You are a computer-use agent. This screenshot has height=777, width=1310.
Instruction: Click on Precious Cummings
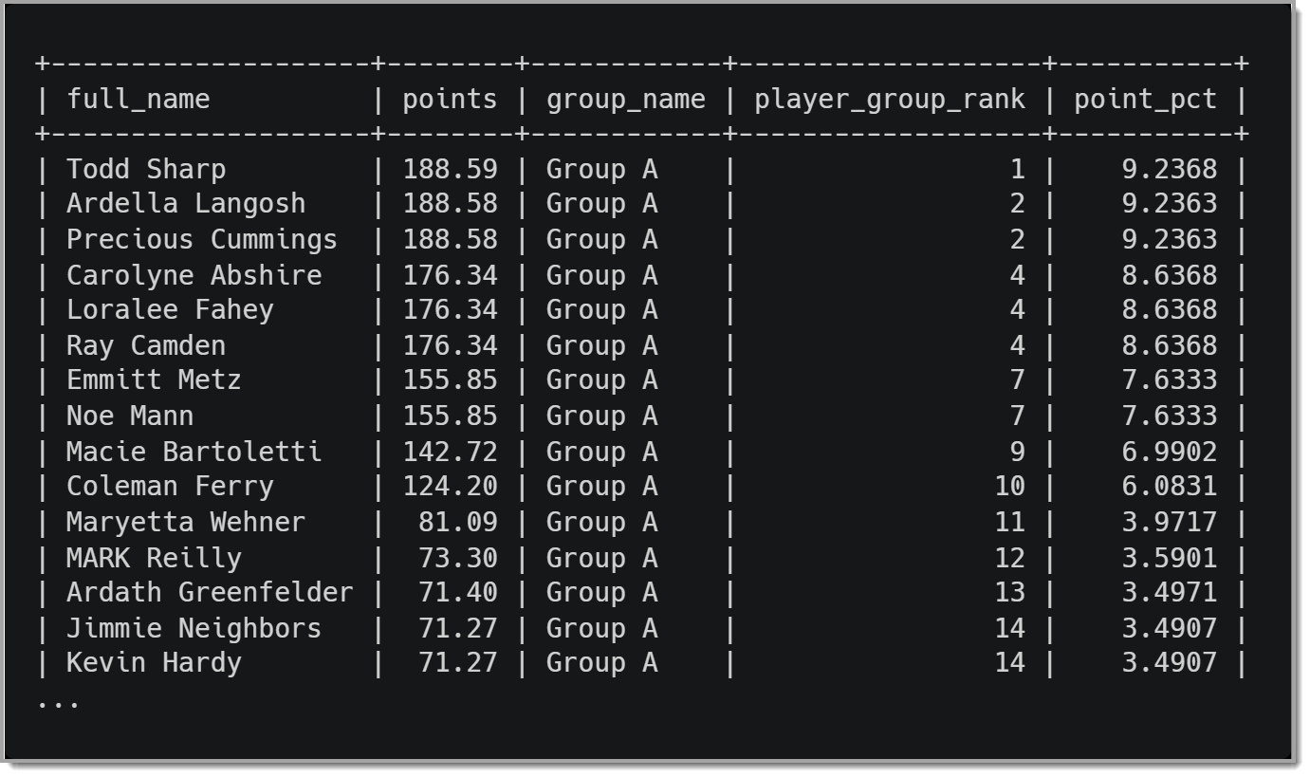point(202,239)
